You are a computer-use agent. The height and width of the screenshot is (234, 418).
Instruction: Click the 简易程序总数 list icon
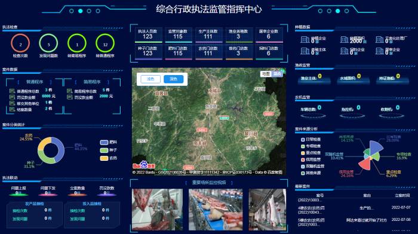[70, 91]
